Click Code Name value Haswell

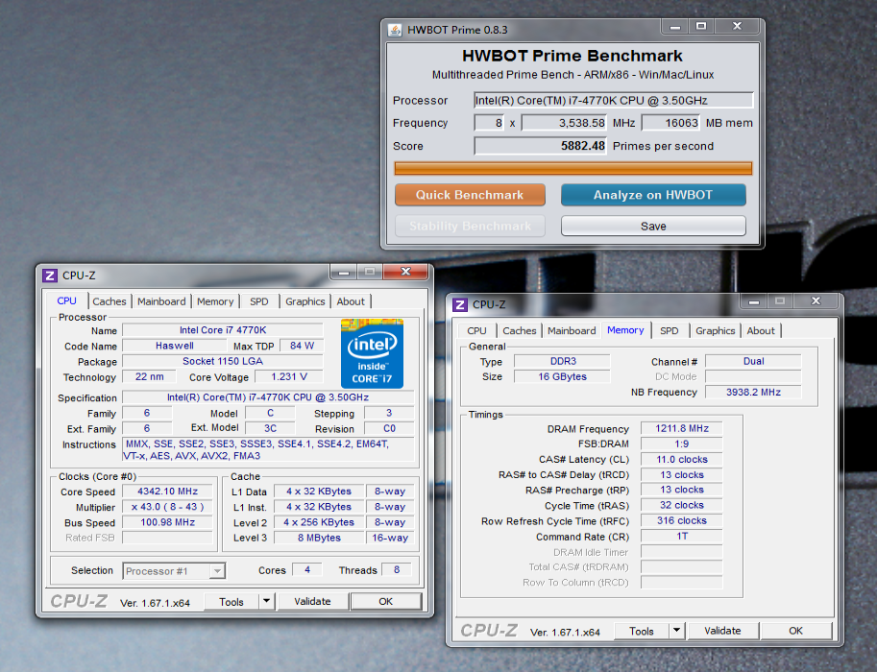tap(175, 346)
